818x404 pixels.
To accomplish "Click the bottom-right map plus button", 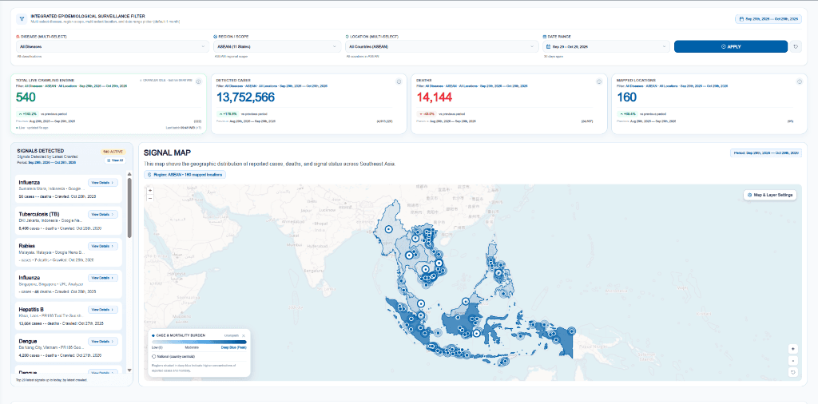I will pos(793,348).
